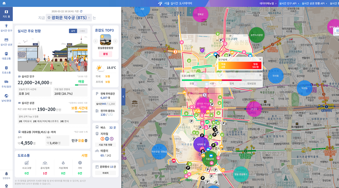
Task: Open 안전문자 bell notifications
Action: (x=6, y=175)
